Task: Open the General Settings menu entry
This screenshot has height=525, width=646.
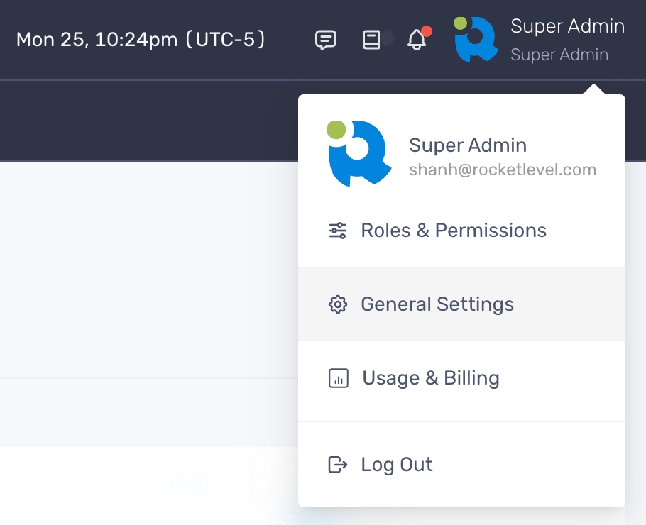Action: [437, 304]
